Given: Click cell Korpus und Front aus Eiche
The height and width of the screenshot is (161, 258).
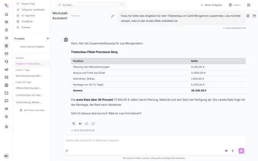Looking at the screenshot, I should pos(89,73).
